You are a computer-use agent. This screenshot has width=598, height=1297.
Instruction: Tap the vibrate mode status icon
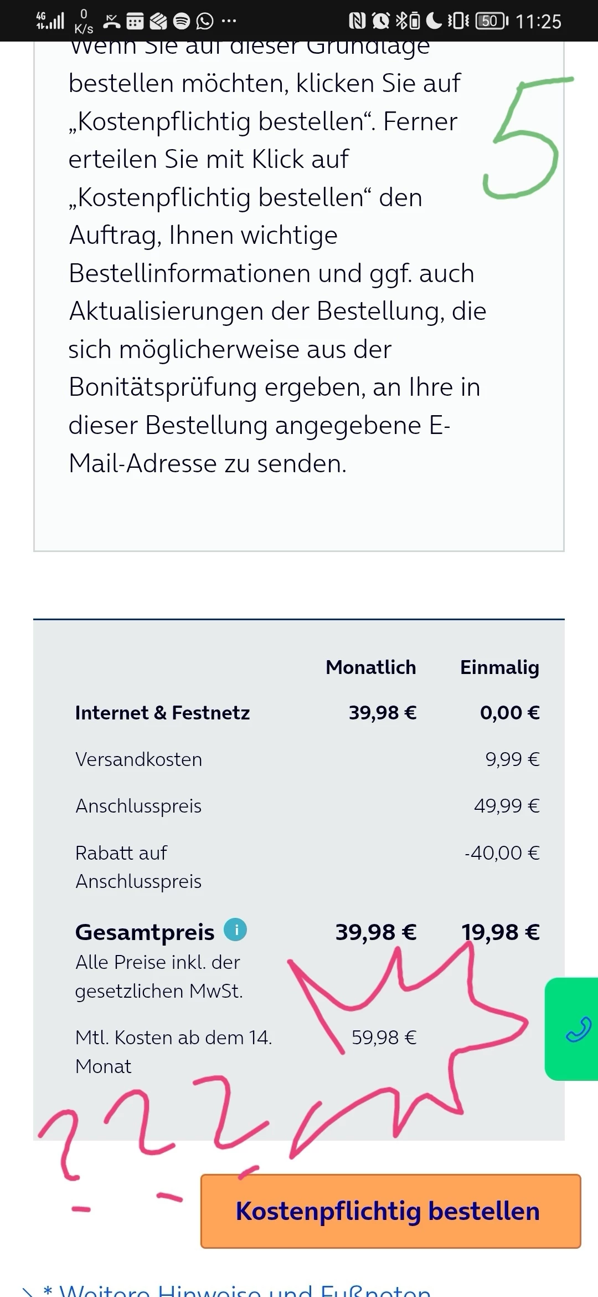click(458, 22)
